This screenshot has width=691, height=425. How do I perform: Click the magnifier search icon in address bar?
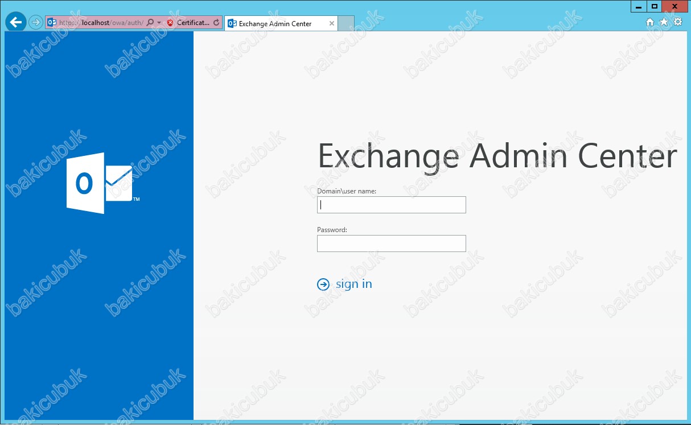pyautogui.click(x=150, y=23)
